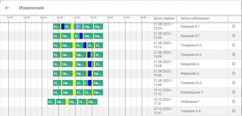The height and width of the screenshot is (116, 242).
Task: Click the 06:00 time label
Action: coord(43,18)
